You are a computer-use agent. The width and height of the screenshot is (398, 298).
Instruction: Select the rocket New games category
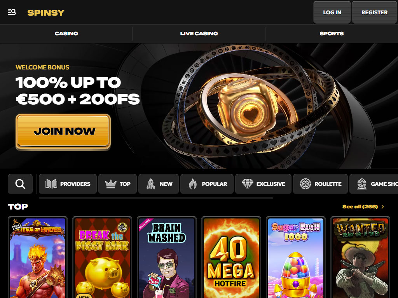[x=159, y=184]
